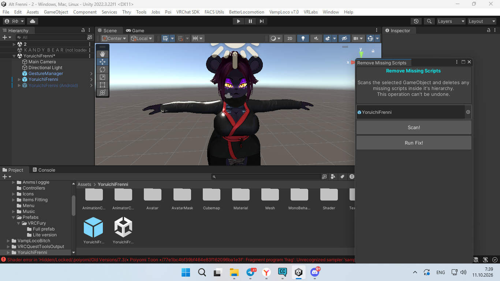
Task: Open the Center pivot dropdown
Action: point(114,38)
